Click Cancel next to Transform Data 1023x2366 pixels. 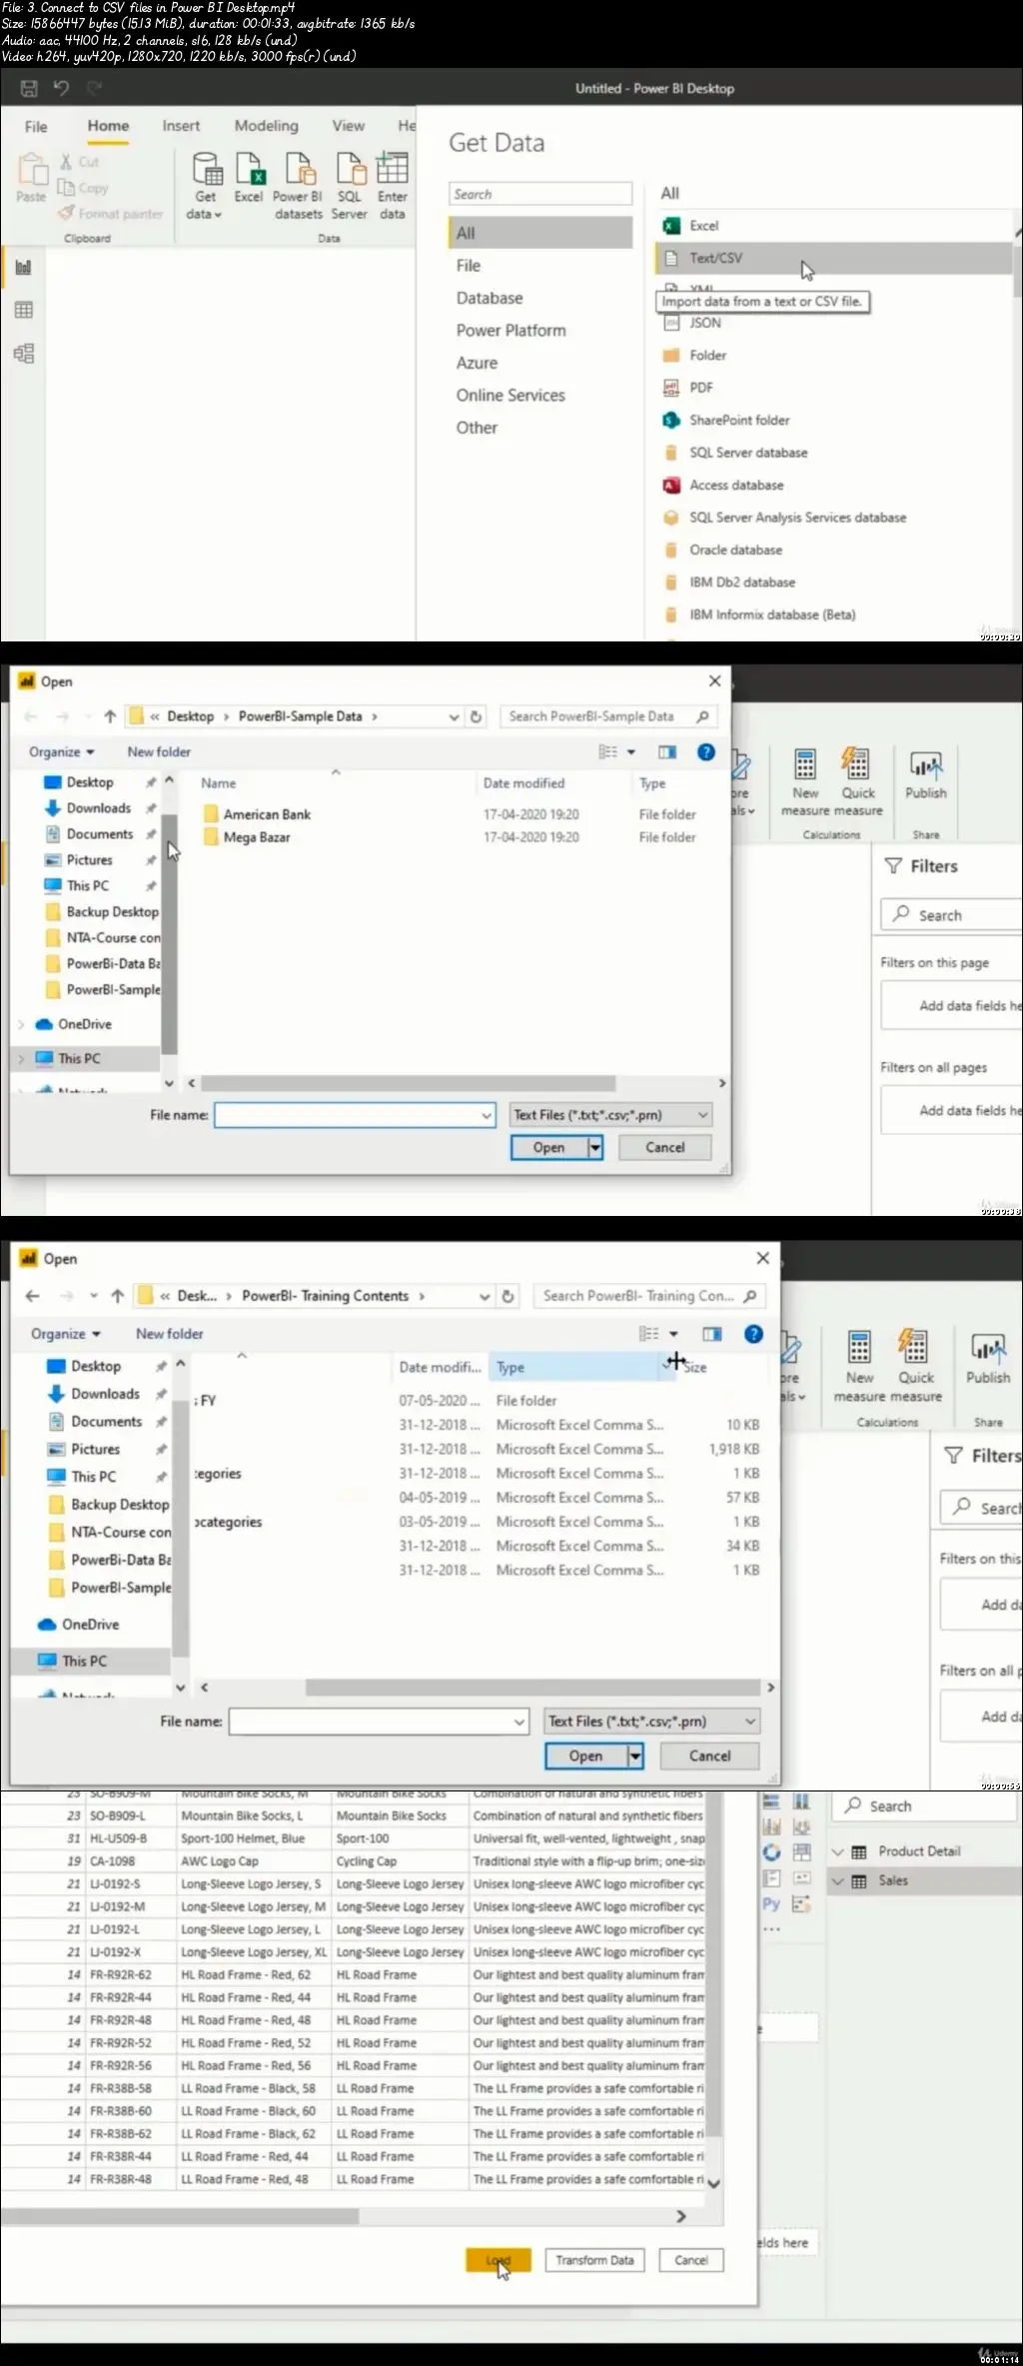coord(691,2260)
